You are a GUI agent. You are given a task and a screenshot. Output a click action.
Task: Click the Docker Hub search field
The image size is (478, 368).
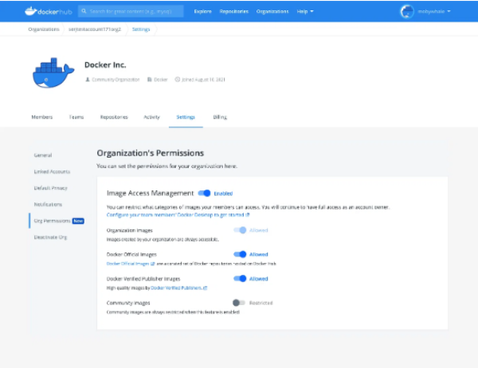click(134, 12)
